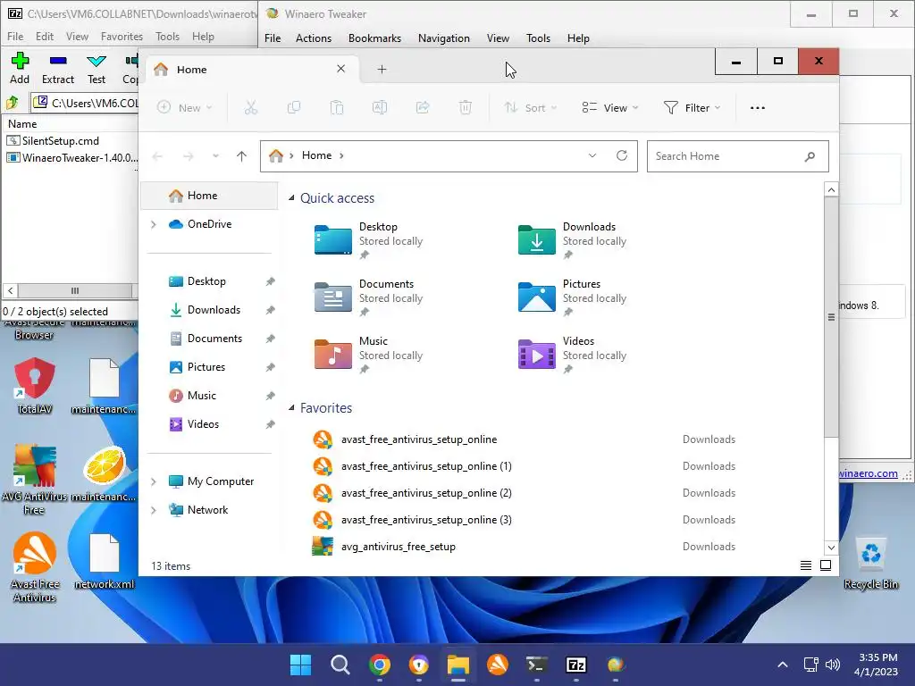The image size is (915, 686).
Task: Open the Windows Start button
Action: coord(301,665)
